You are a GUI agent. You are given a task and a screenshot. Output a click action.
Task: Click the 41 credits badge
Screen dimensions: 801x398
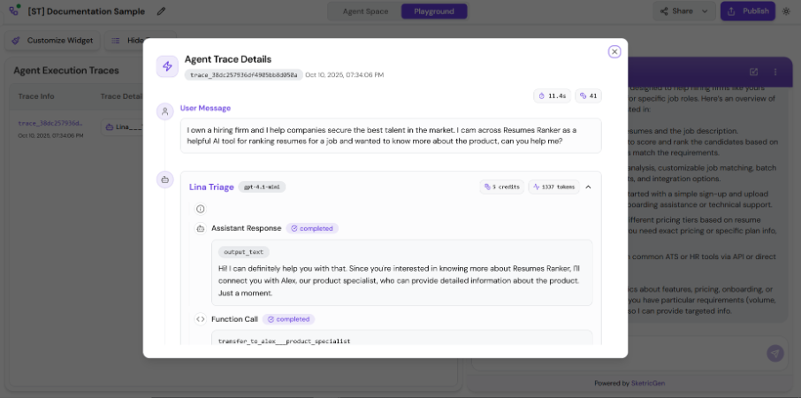click(x=589, y=96)
